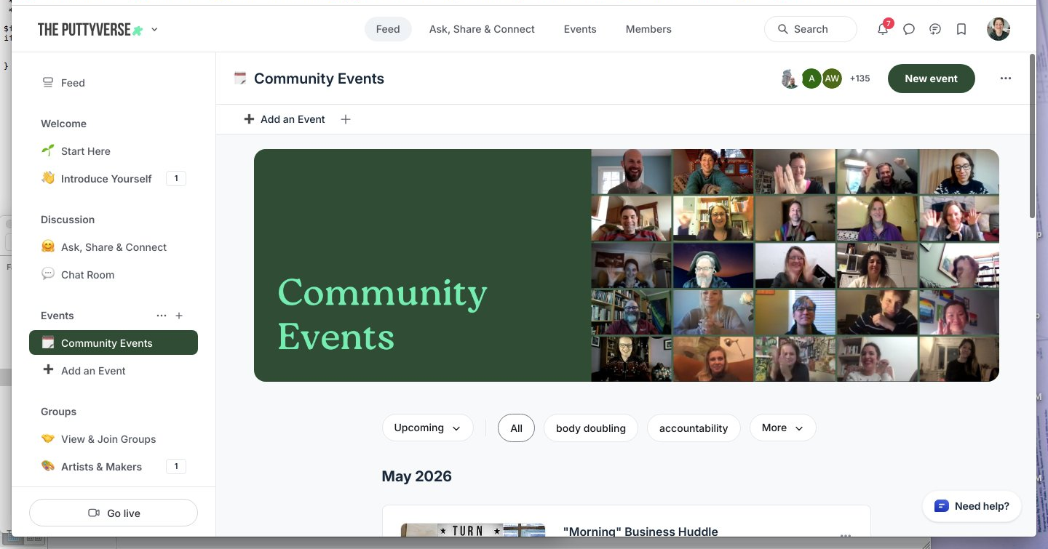Open the Members top tab
Viewport: 1048px width, 549px height.
(648, 29)
